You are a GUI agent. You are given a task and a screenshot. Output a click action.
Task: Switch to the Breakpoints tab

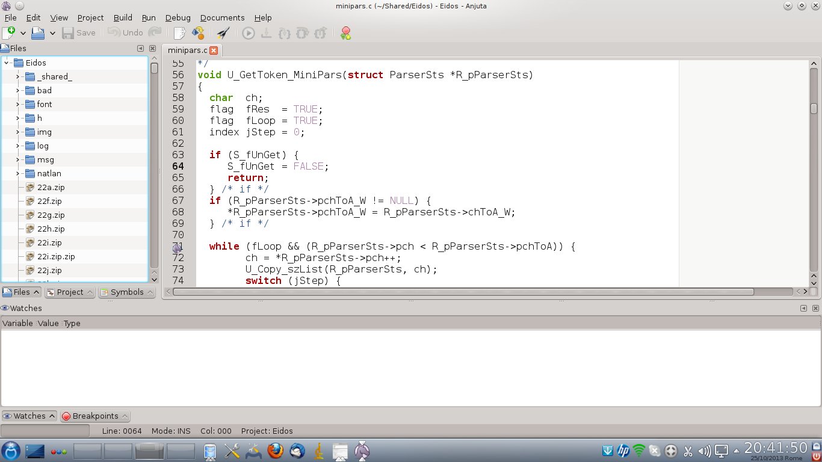95,416
